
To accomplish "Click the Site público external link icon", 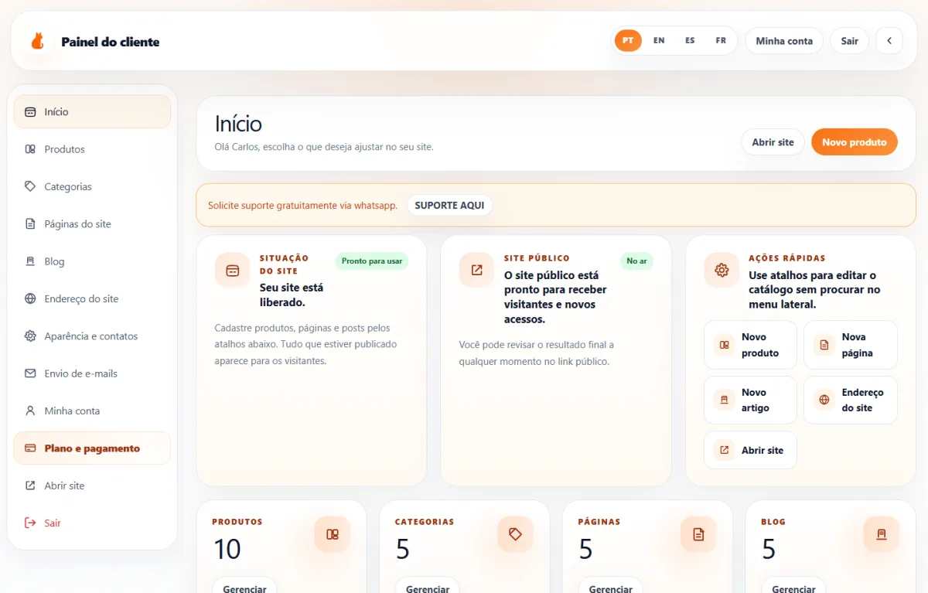I will click(476, 271).
